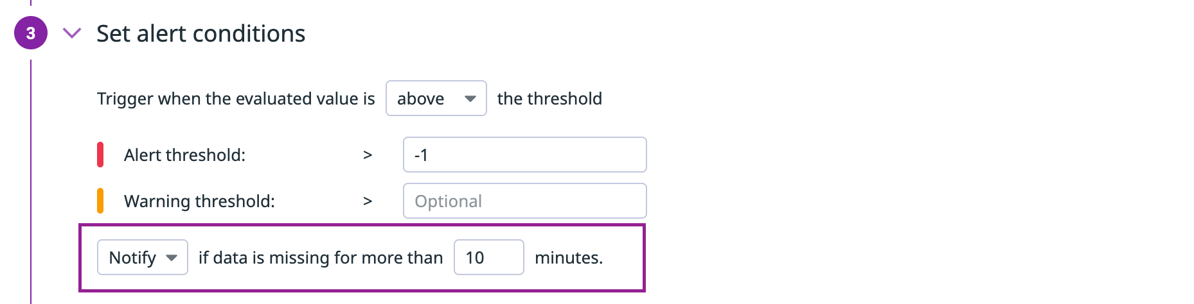The image size is (1194, 304).
Task: Collapse the Set alert conditions section
Action: pos(72,33)
